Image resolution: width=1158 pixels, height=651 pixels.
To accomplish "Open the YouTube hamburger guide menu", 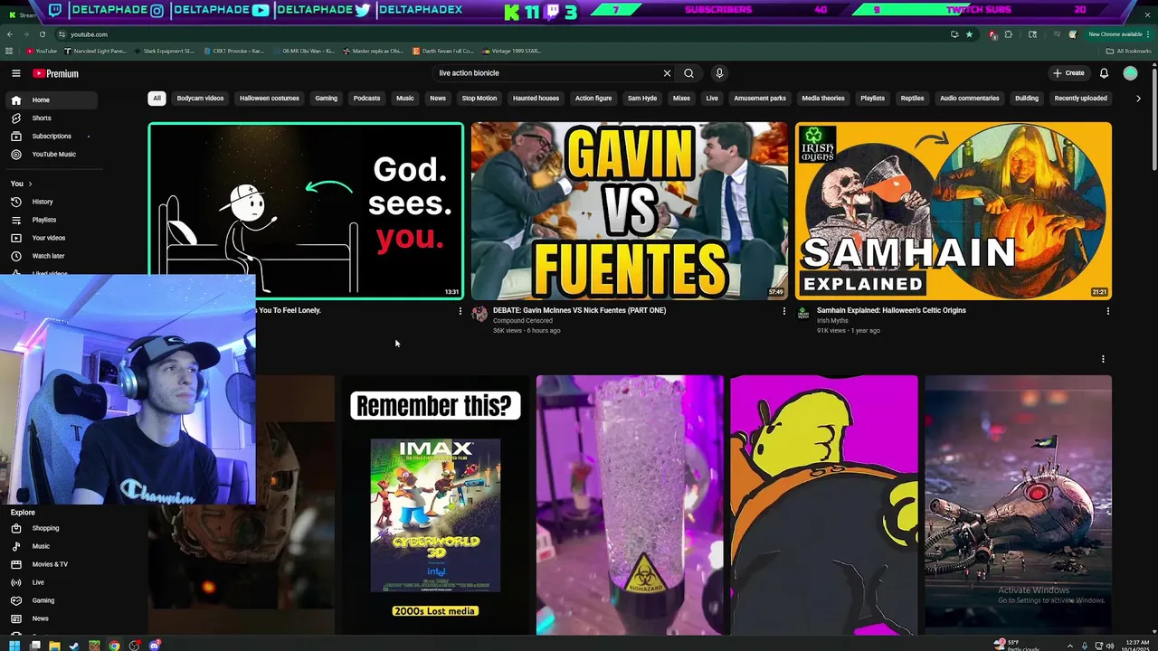I will click(x=16, y=73).
